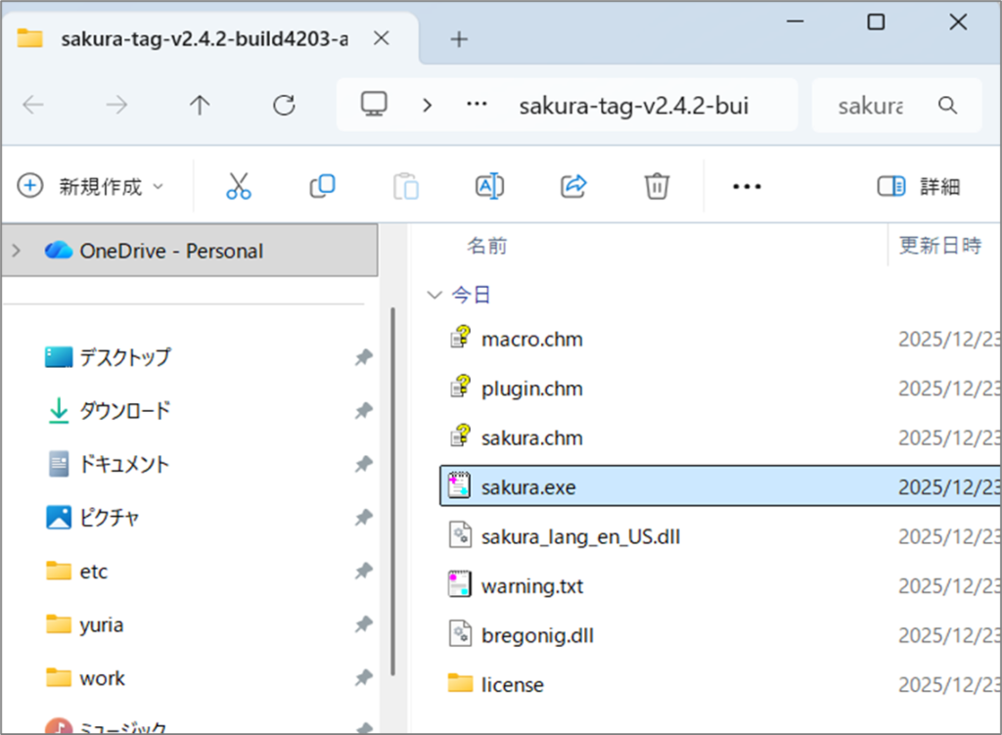This screenshot has height=735, width=1002.
Task: Expand the OneDrive - Personal tree node
Action: coord(16,251)
